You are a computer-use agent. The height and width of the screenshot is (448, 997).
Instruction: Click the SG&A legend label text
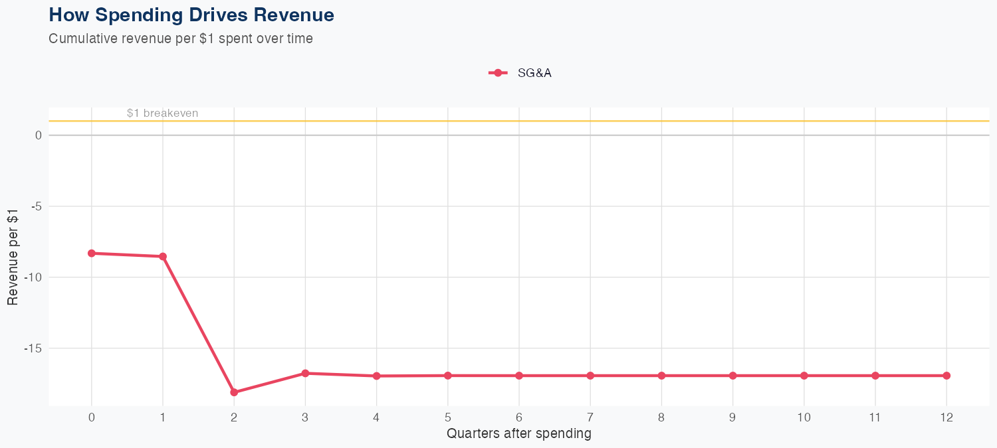coord(534,73)
